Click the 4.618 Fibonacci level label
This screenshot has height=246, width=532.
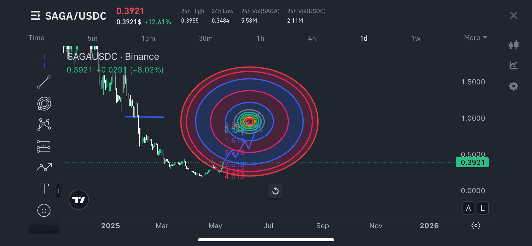tap(235, 176)
